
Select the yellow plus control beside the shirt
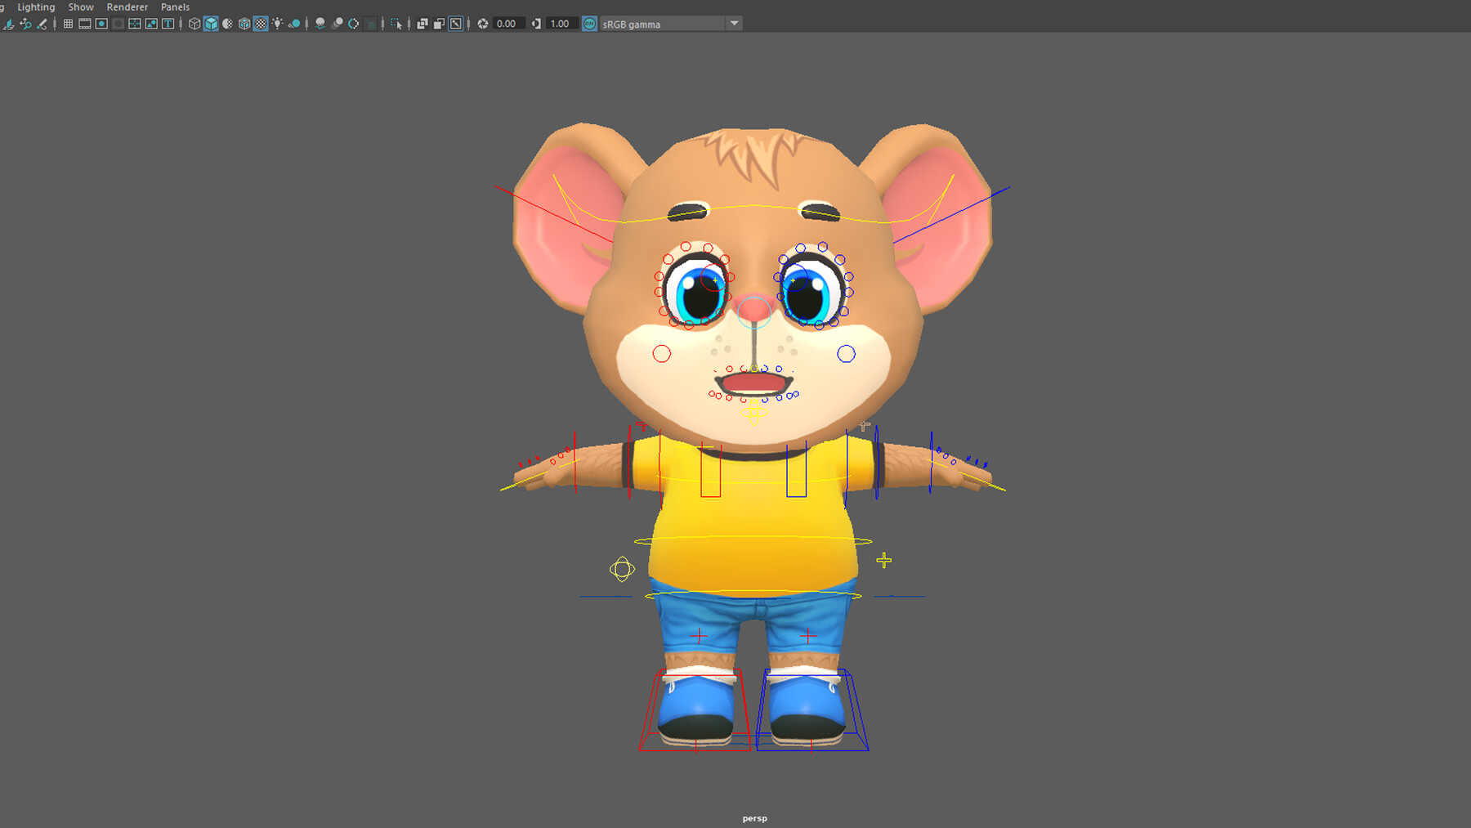pyautogui.click(x=884, y=560)
